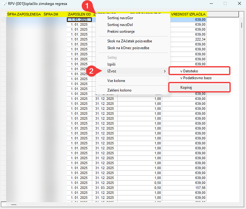Click Skok na ZAčetek poizvedbe
This screenshot has width=246, height=209.
130,41
